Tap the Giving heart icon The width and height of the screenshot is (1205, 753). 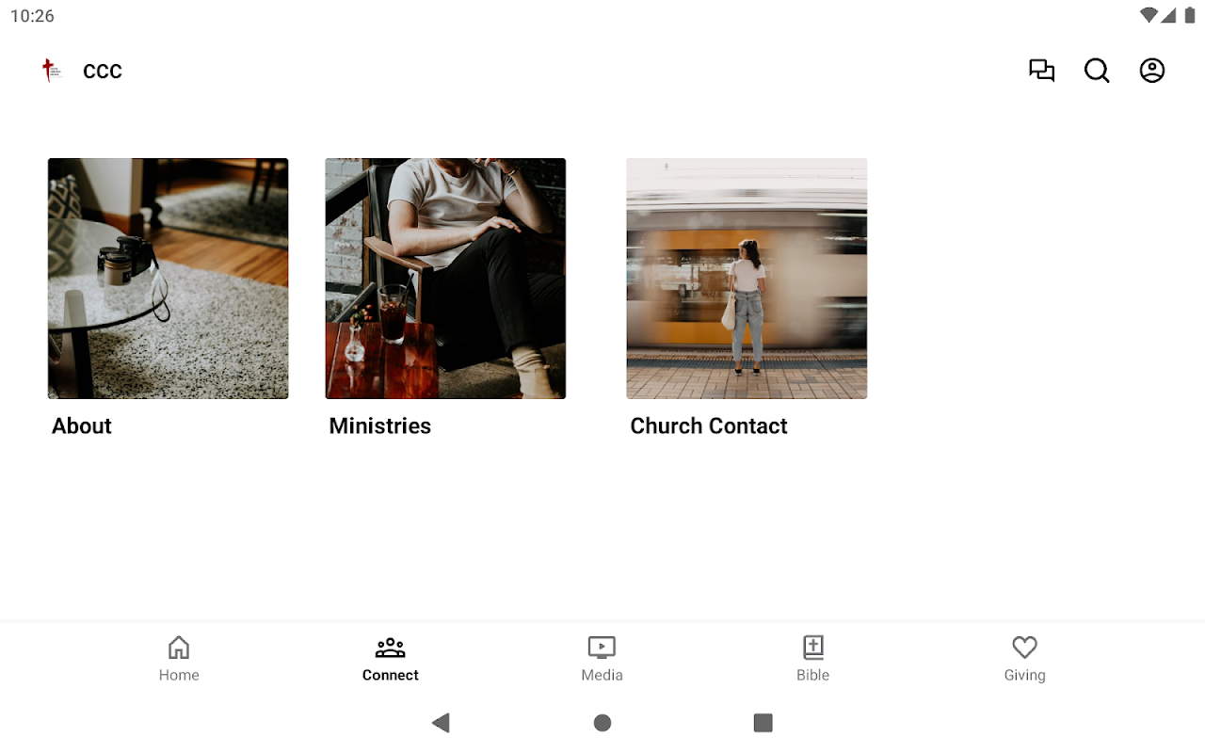click(1024, 648)
